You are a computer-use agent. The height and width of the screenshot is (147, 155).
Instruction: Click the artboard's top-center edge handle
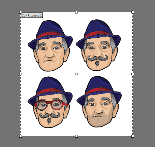click(x=76, y=12)
